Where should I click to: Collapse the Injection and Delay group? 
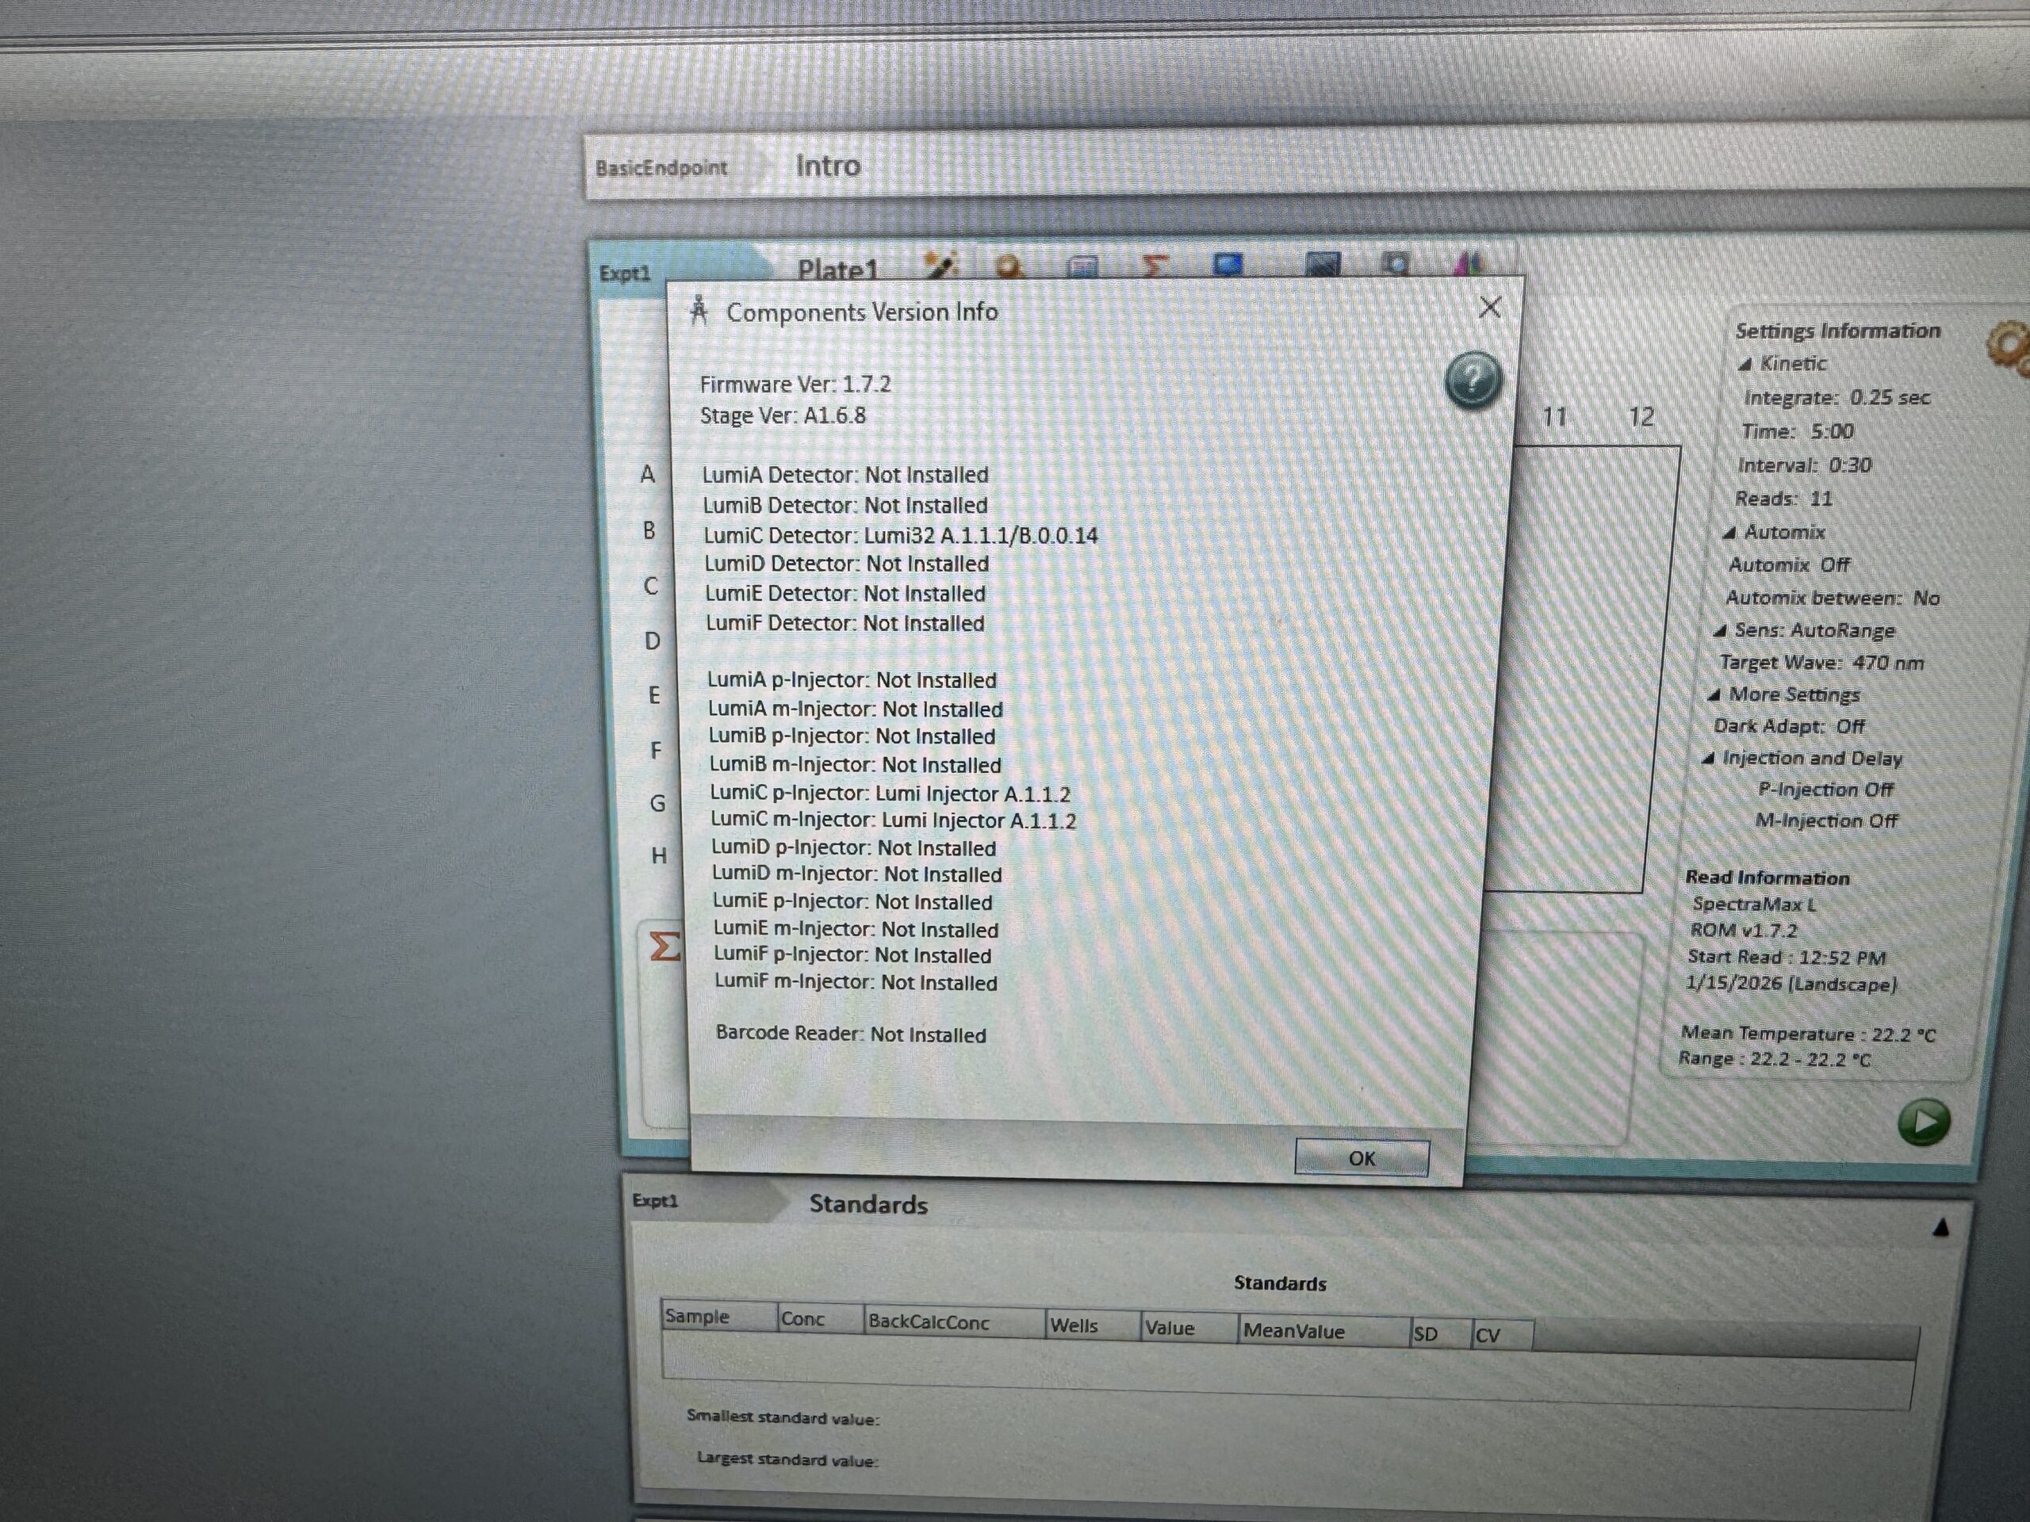click(1708, 759)
